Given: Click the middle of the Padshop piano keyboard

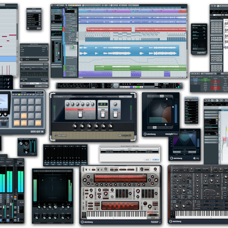Looking at the screenshot, I should coord(117,215).
